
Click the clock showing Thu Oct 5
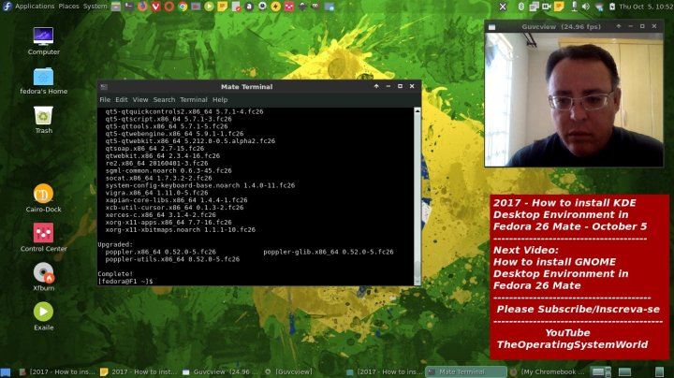[646, 6]
